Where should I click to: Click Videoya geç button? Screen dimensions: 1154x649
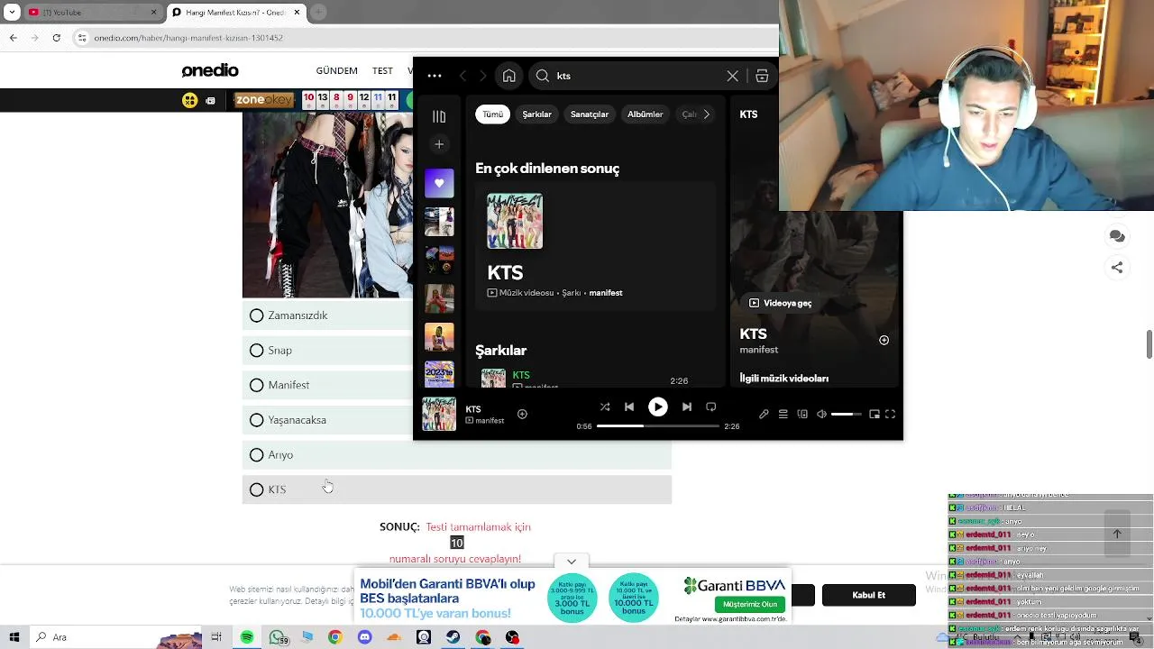coord(781,303)
